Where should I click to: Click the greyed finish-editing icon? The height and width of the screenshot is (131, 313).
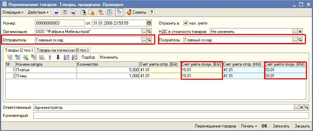click(x=42, y=57)
